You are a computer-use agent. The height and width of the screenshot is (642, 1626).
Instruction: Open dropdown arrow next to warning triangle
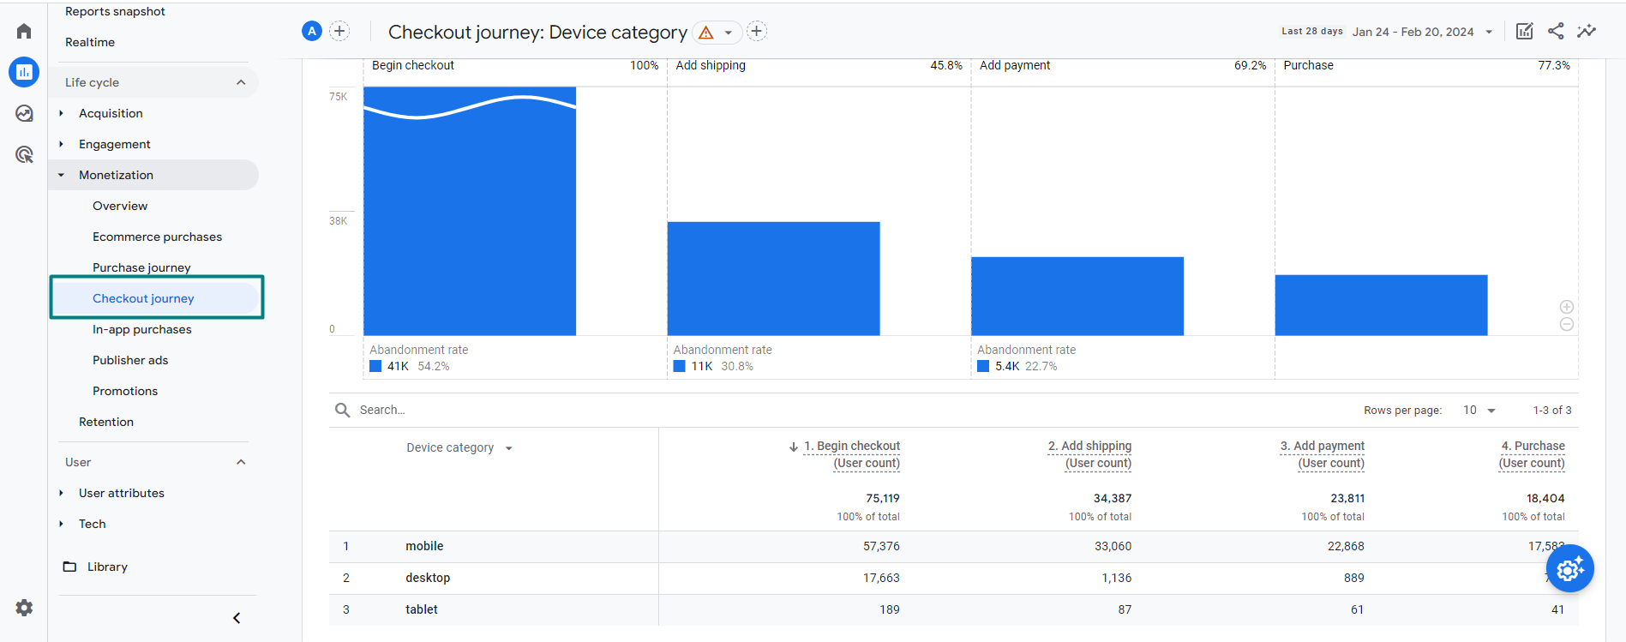click(729, 33)
